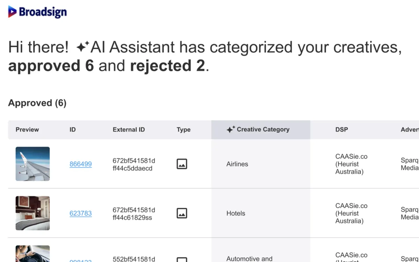Click the image type icon in the bottom row
Viewport: 419px width, 262px height.
point(182,260)
